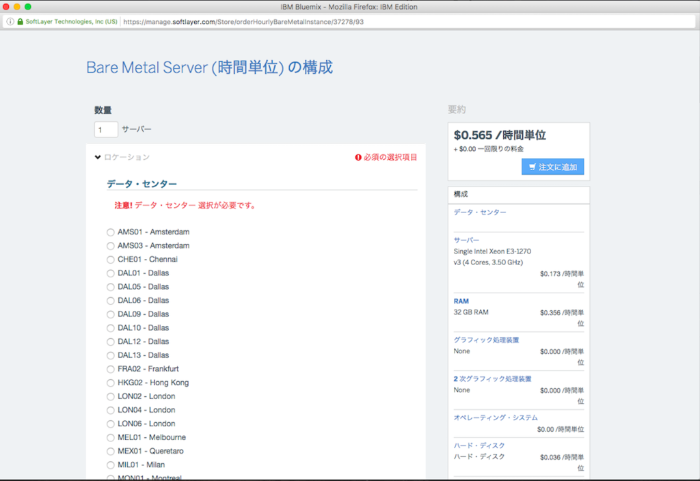Add to order with 注文に追加 button
The width and height of the screenshot is (700, 481).
[552, 167]
